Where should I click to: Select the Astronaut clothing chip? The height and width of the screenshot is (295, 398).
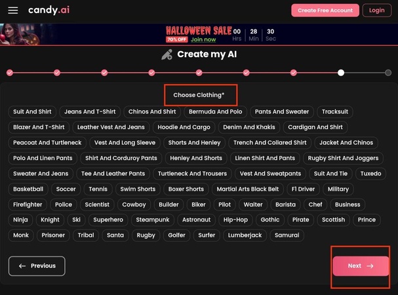pos(196,220)
